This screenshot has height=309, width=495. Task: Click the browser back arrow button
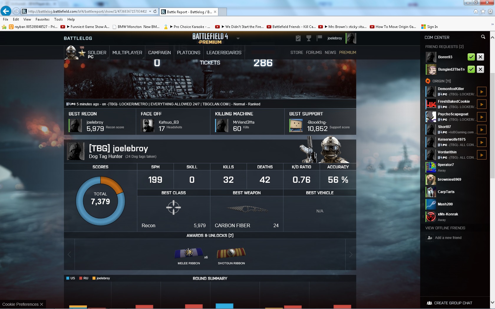tap(6, 11)
